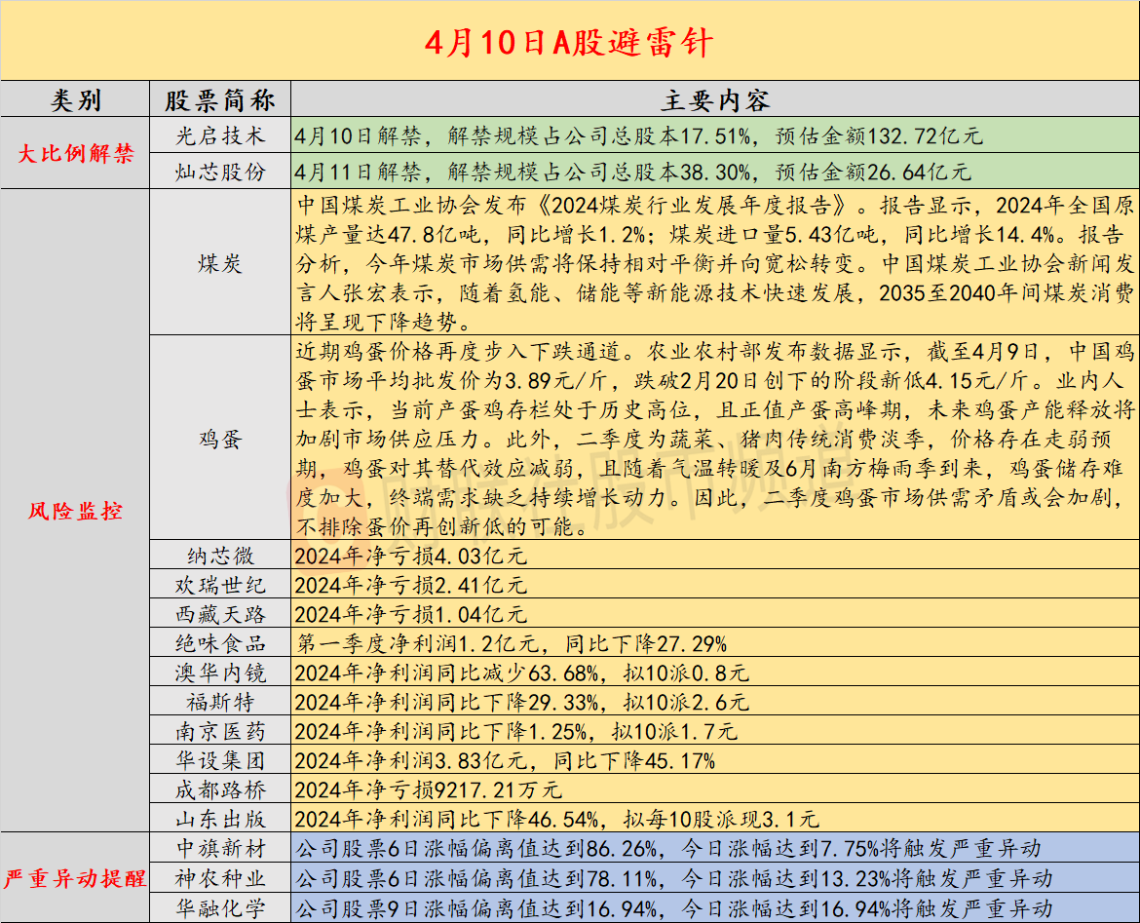This screenshot has width=1140, height=923.
Task: Select the "类别" column header
Action: [x=75, y=100]
